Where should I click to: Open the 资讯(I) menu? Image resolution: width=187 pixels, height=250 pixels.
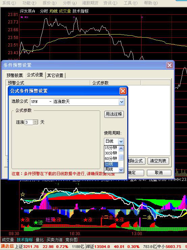pos(110,3)
